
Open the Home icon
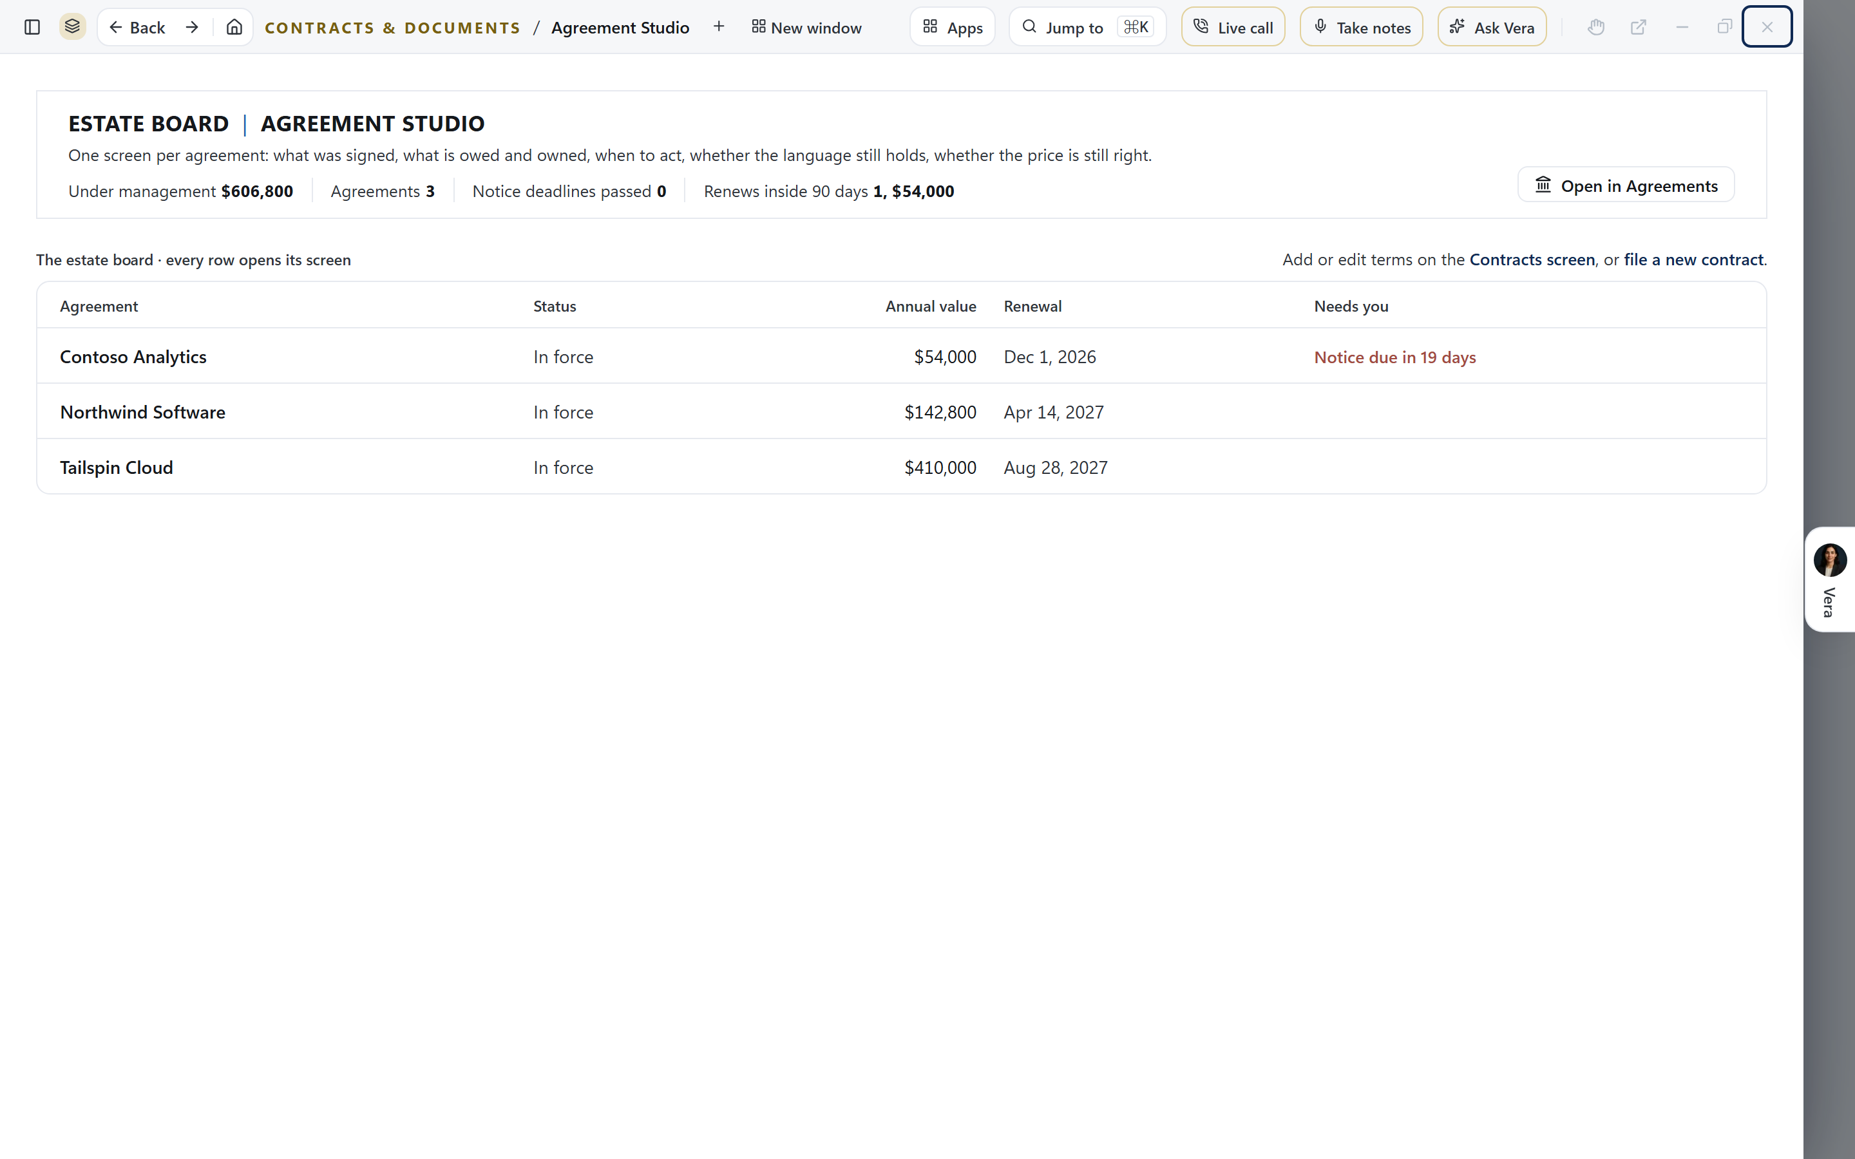[x=234, y=28]
